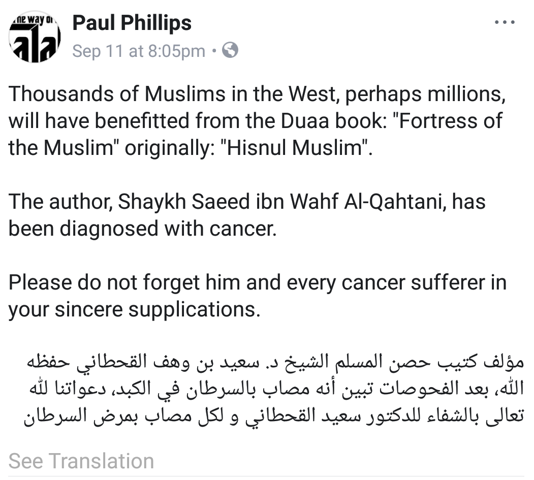The image size is (534, 480).
Task: Open the Paul Phillips profile name link
Action: pyautogui.click(x=132, y=23)
